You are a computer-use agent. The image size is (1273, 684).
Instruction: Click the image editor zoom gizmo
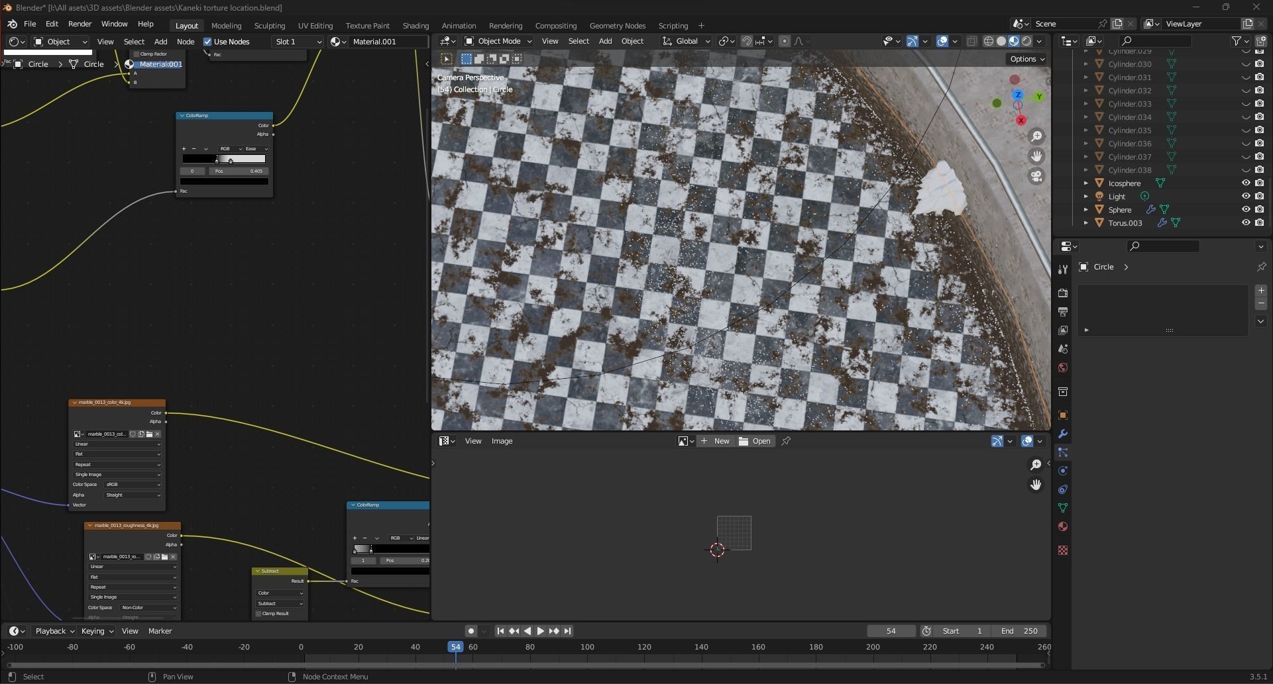pyautogui.click(x=1036, y=465)
